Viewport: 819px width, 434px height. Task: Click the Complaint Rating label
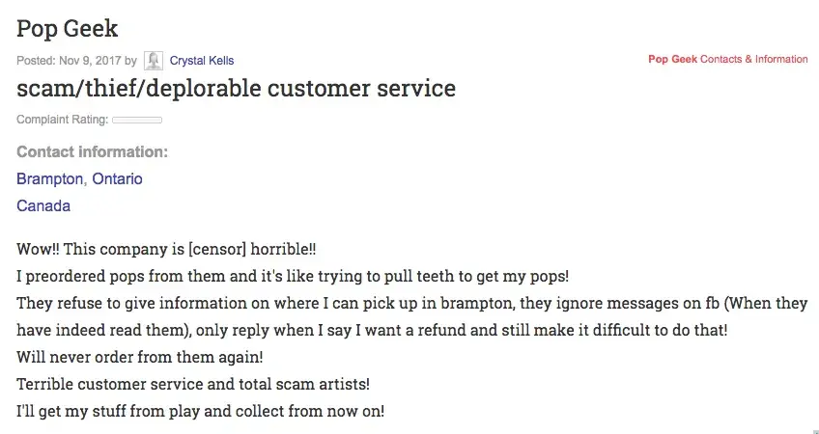tap(62, 121)
